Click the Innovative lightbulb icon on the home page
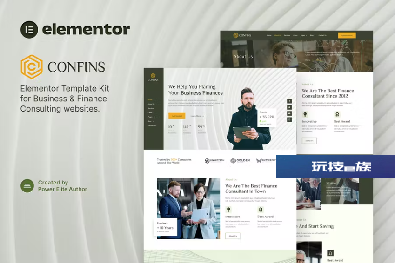The image size is (395, 263). click(x=228, y=210)
